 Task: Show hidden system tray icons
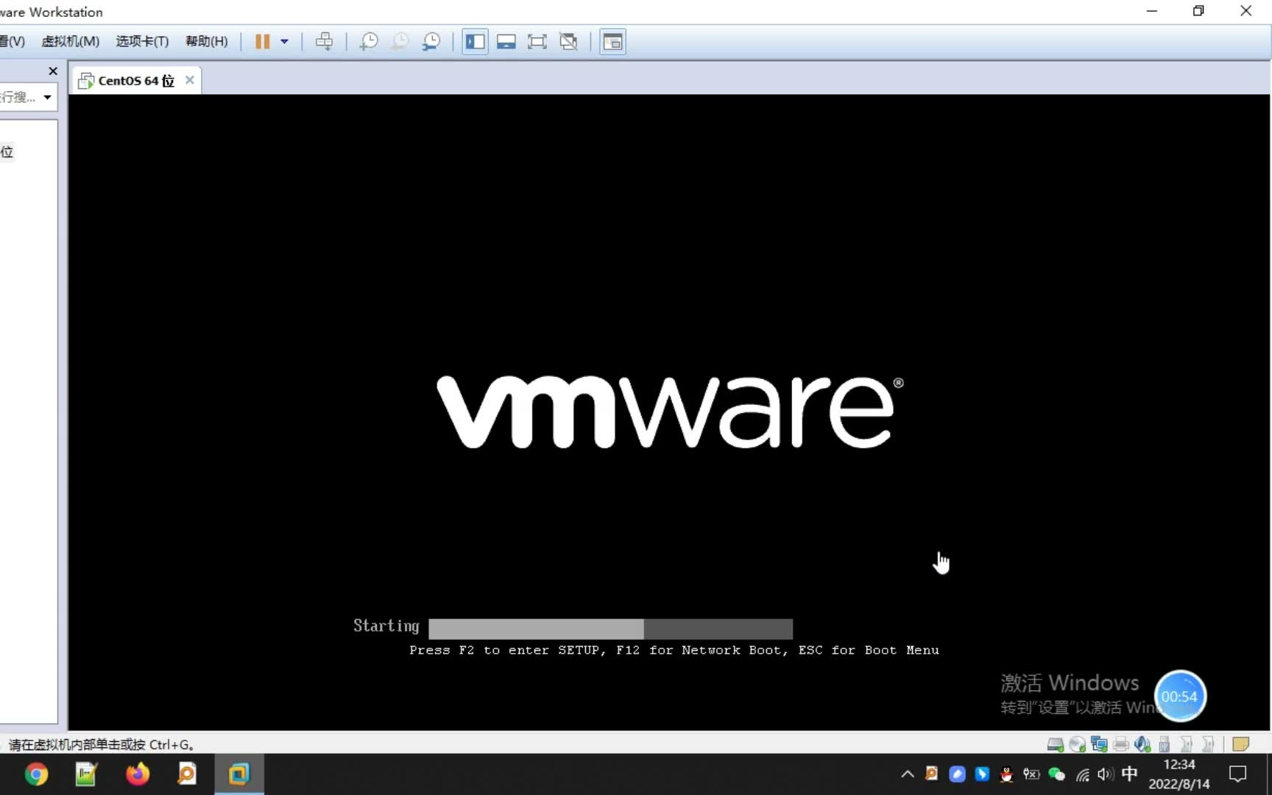click(x=908, y=774)
